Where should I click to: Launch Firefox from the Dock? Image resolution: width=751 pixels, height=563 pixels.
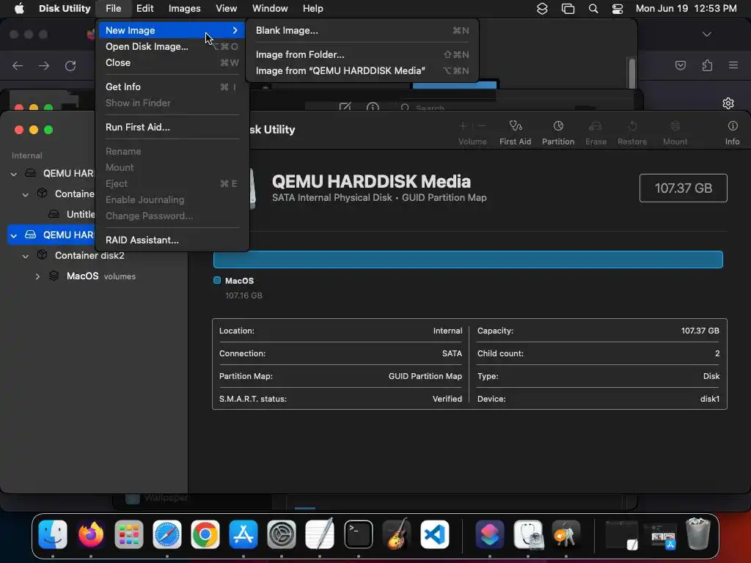click(x=90, y=534)
